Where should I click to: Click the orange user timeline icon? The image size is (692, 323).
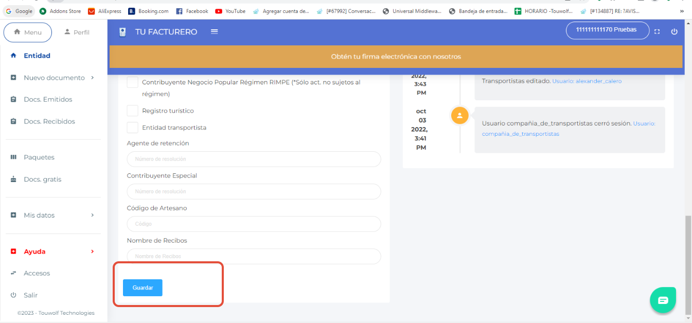(x=459, y=116)
